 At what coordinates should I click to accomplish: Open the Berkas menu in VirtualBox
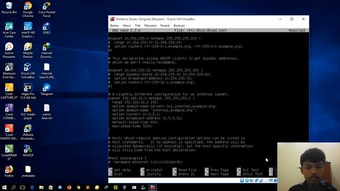pyautogui.click(x=115, y=25)
